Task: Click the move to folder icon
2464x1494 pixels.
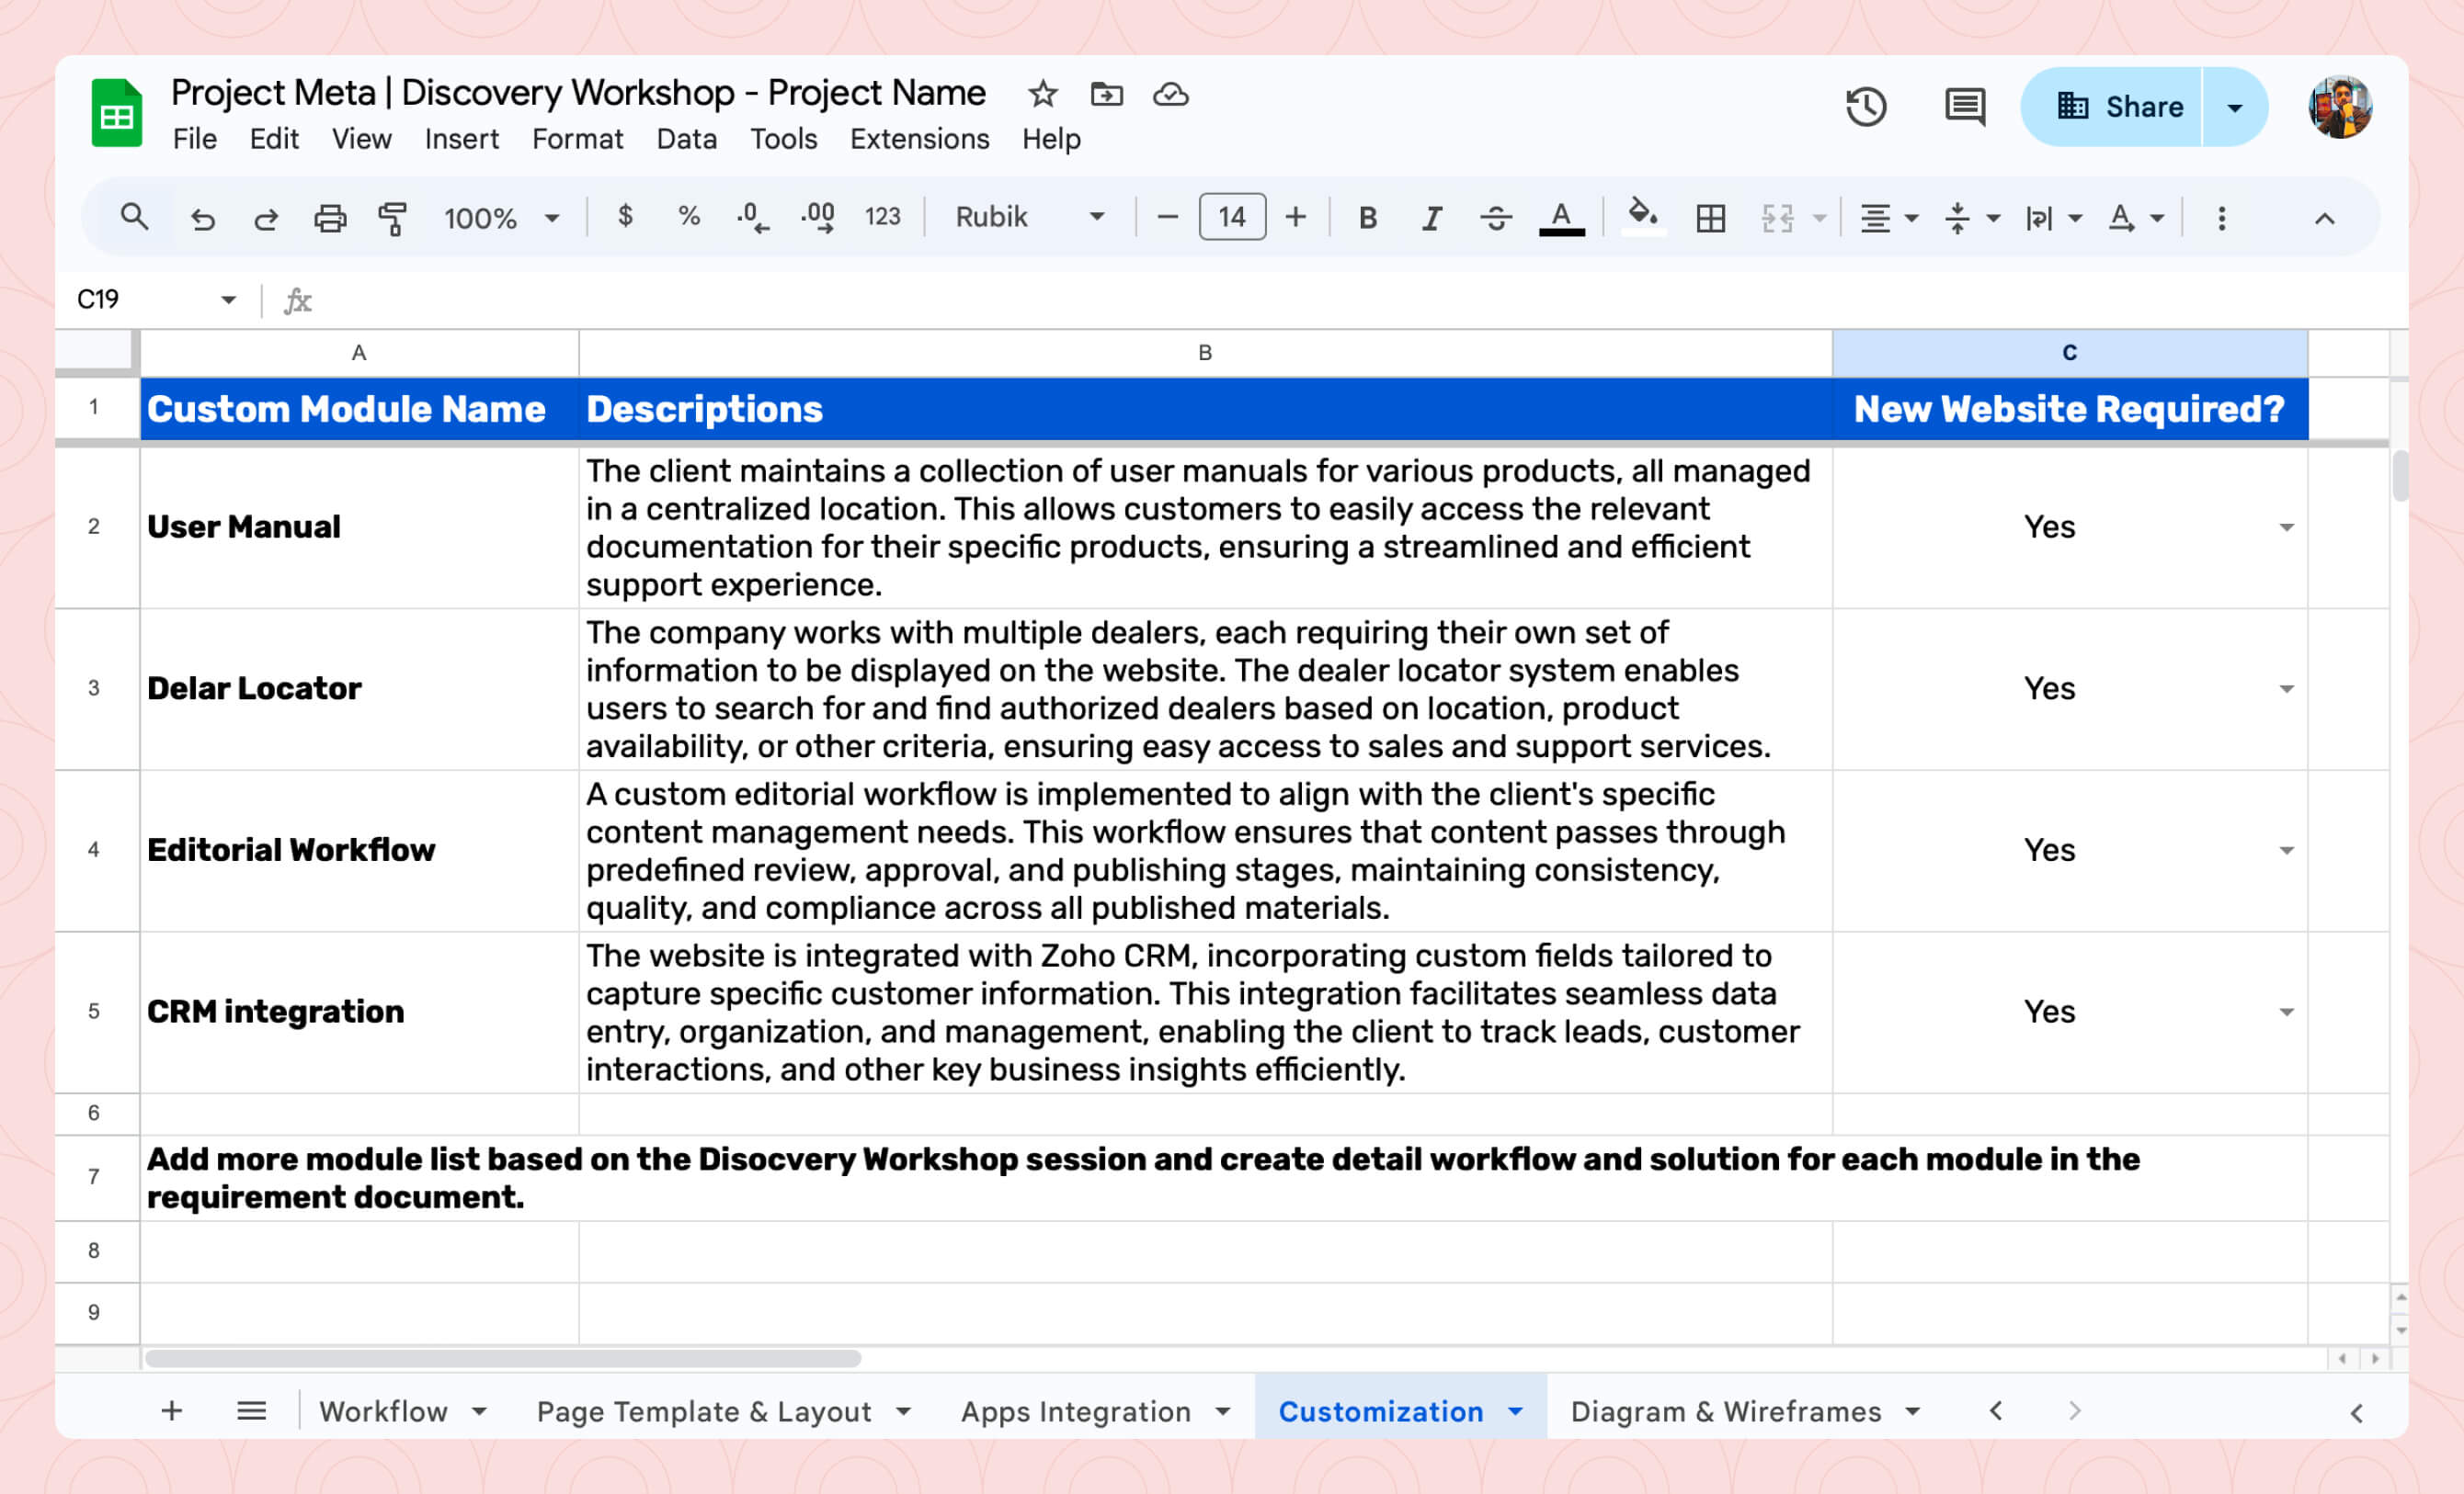Action: click(1106, 94)
